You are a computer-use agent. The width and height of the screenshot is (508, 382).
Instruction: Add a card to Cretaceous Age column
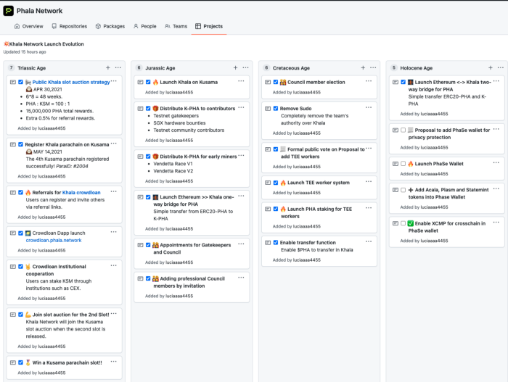[x=363, y=67]
